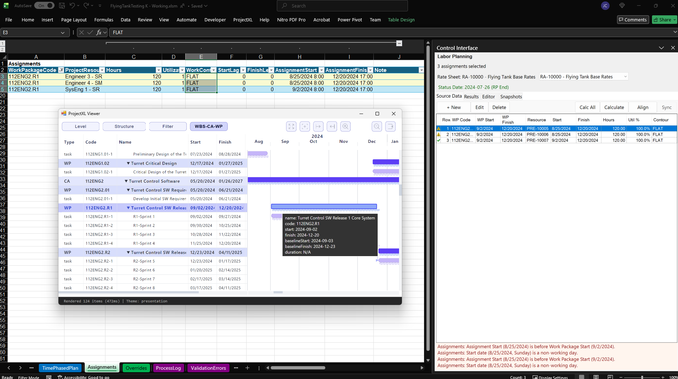The height and width of the screenshot is (379, 678).
Task: Click the zoom slider in status bar
Action: (642, 377)
